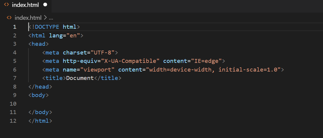
Task: Click the "X-UA-Compatible" string
Action: click(x=130, y=61)
